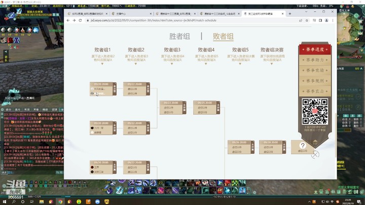The height and width of the screenshot is (205, 365).
Task: Click the game's player portrait icon
Action: click(x=11, y=14)
